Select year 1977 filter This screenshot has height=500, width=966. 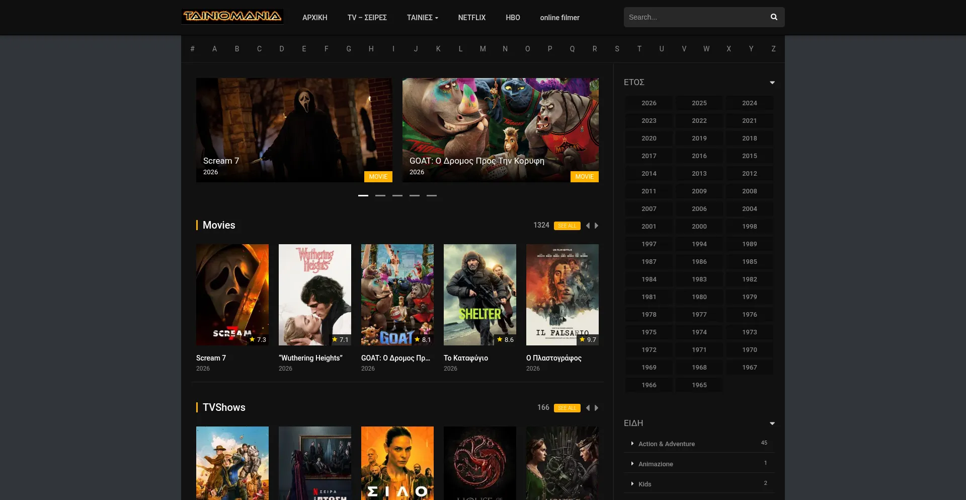tap(699, 314)
